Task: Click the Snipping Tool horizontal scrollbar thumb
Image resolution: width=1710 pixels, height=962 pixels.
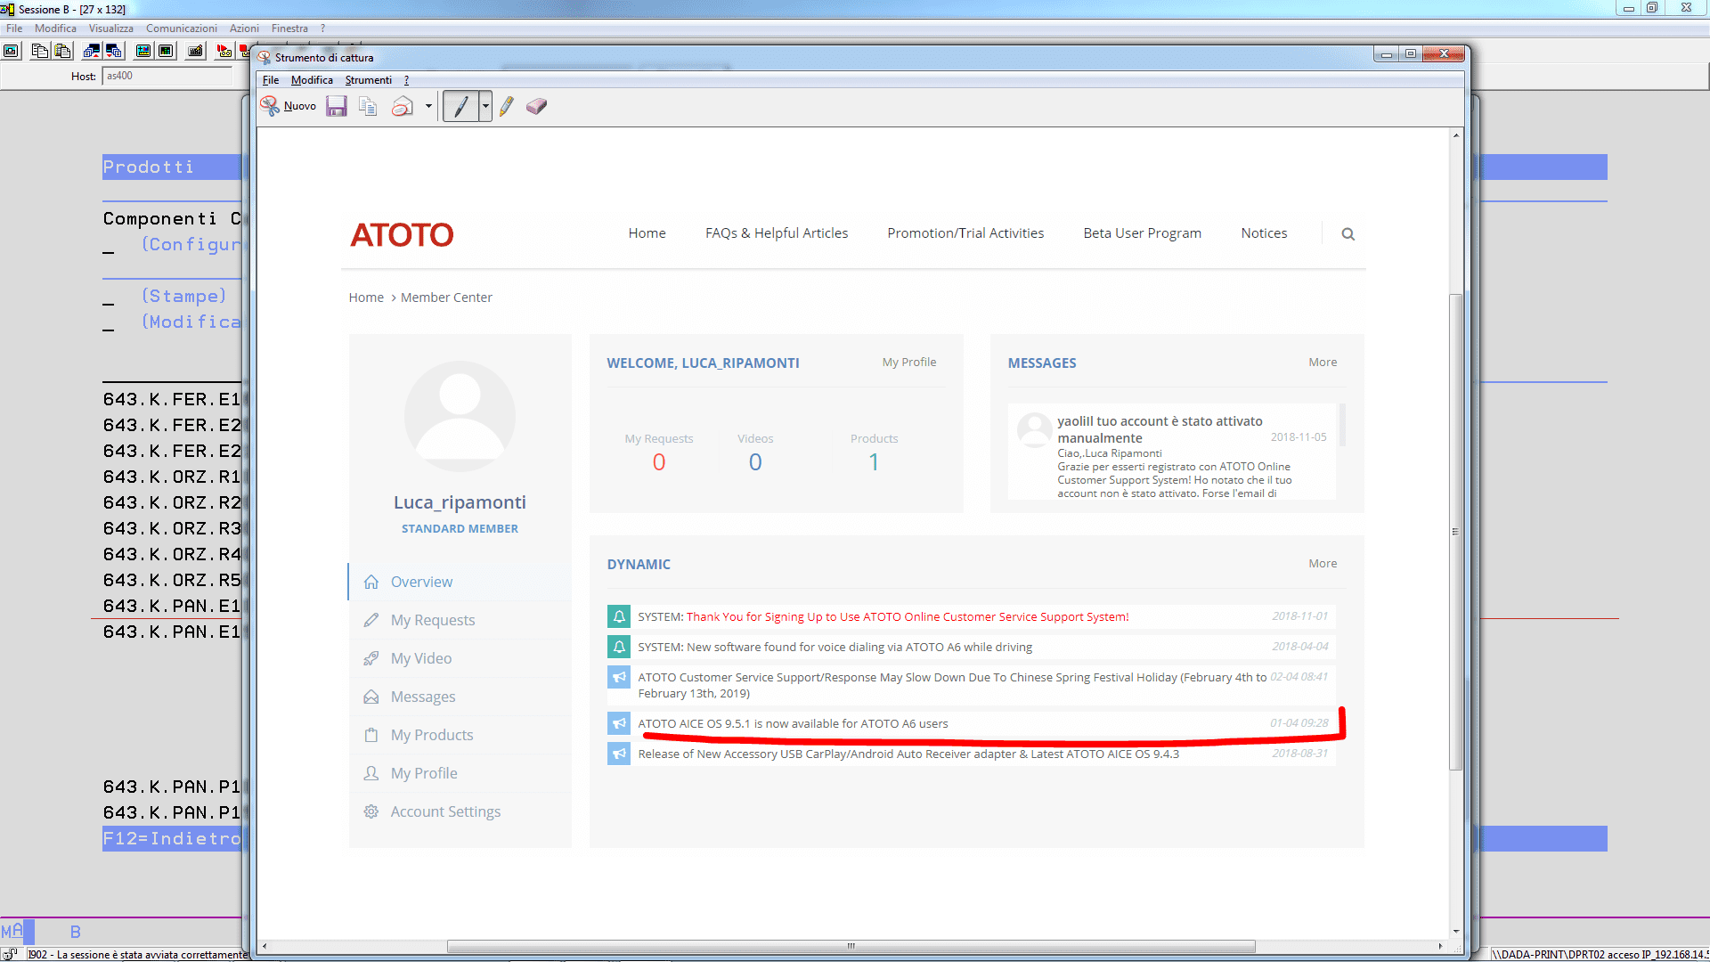Action: point(851,946)
